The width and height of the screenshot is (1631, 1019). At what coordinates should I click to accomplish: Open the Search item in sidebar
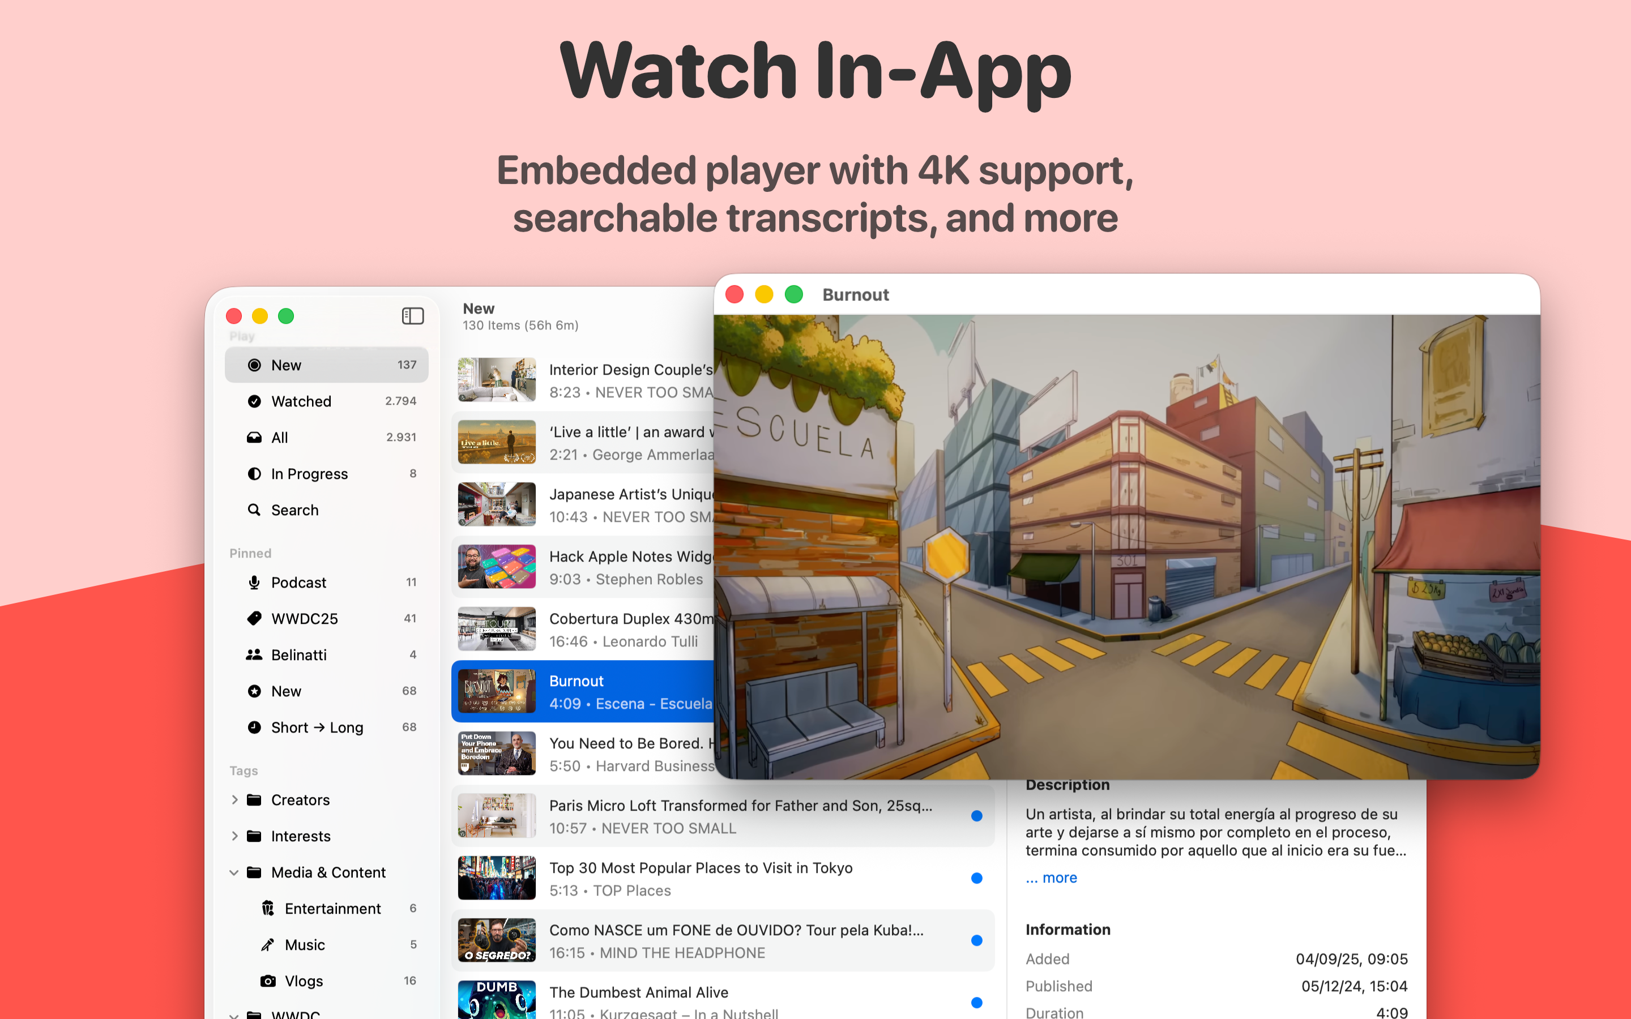coord(326,510)
